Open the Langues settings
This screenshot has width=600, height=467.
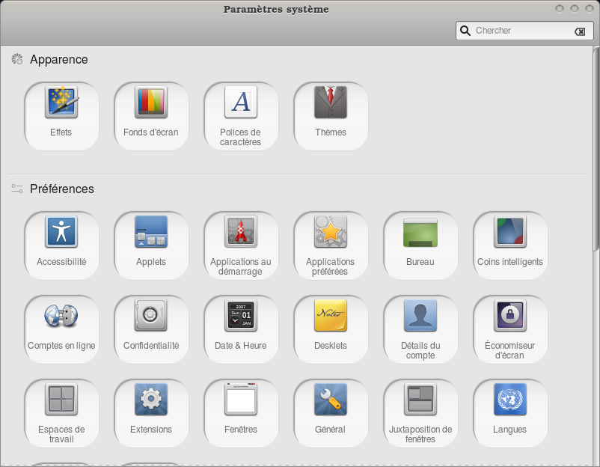(x=510, y=413)
